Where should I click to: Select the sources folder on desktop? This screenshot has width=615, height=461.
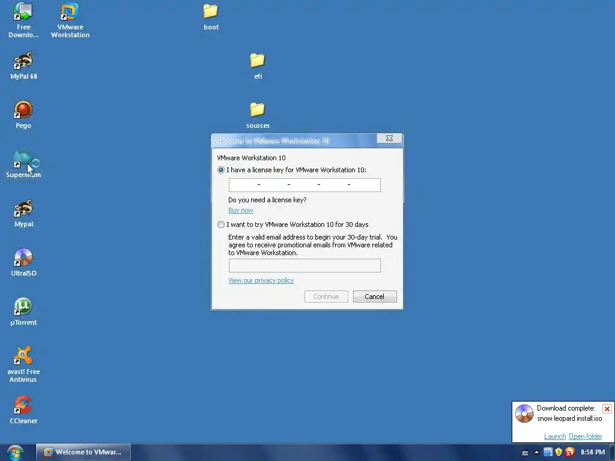tap(258, 115)
